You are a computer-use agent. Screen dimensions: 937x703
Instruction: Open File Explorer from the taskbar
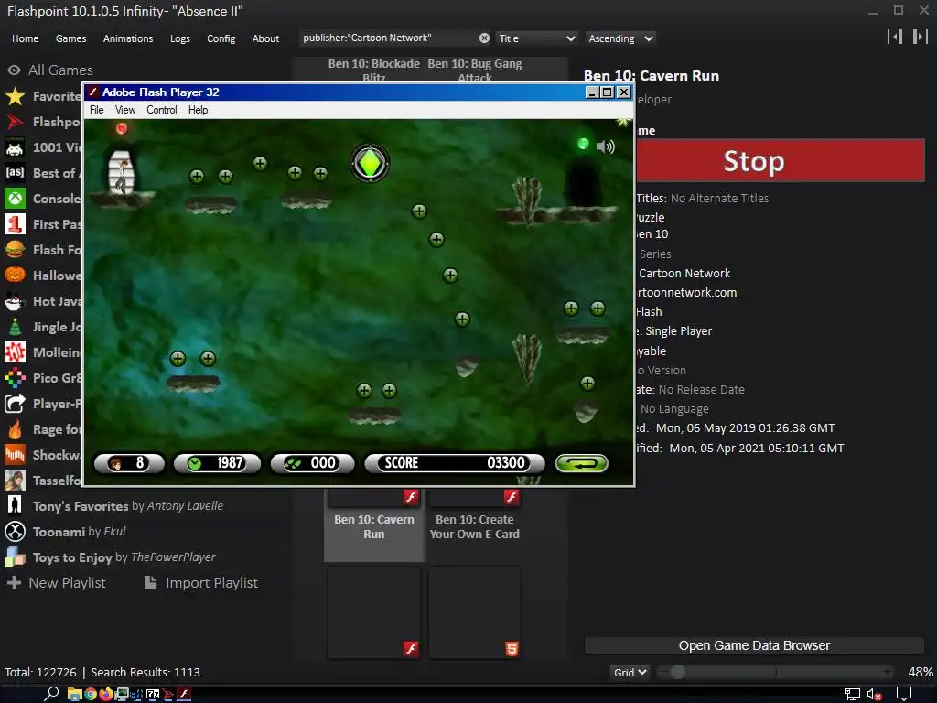pyautogui.click(x=74, y=694)
